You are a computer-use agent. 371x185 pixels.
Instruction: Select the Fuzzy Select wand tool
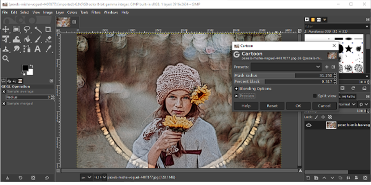point(38,29)
